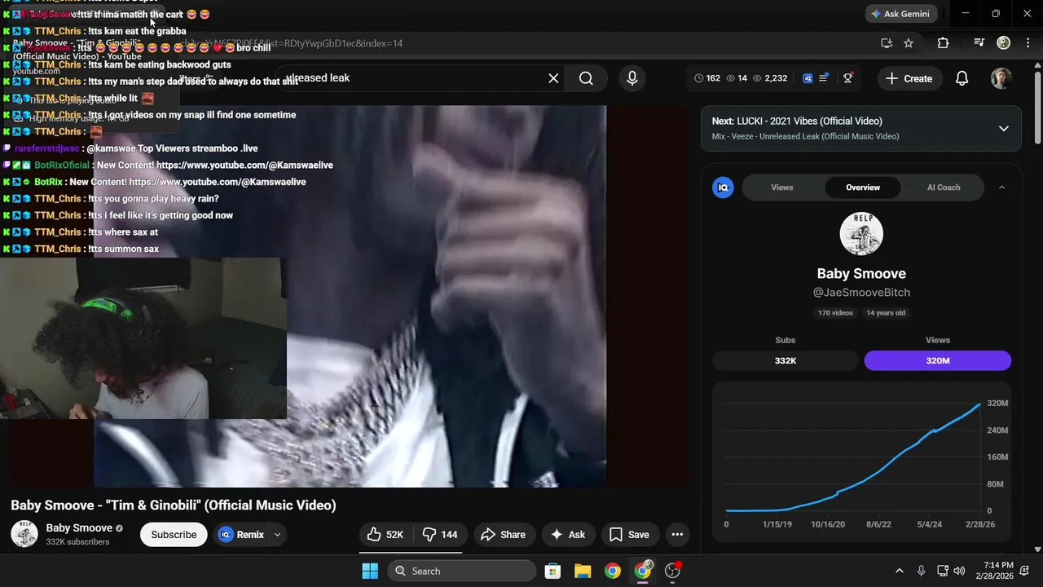Screen dimensions: 1043x587
Task: Clear the YouTube search box with X
Action: pos(553,78)
